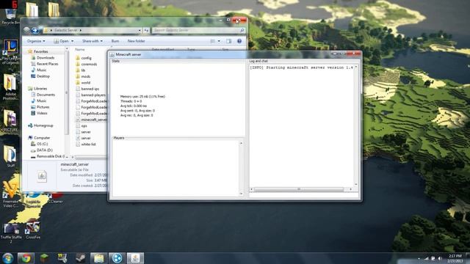Click the Name column header
The image size is (470, 264).
point(80,49)
